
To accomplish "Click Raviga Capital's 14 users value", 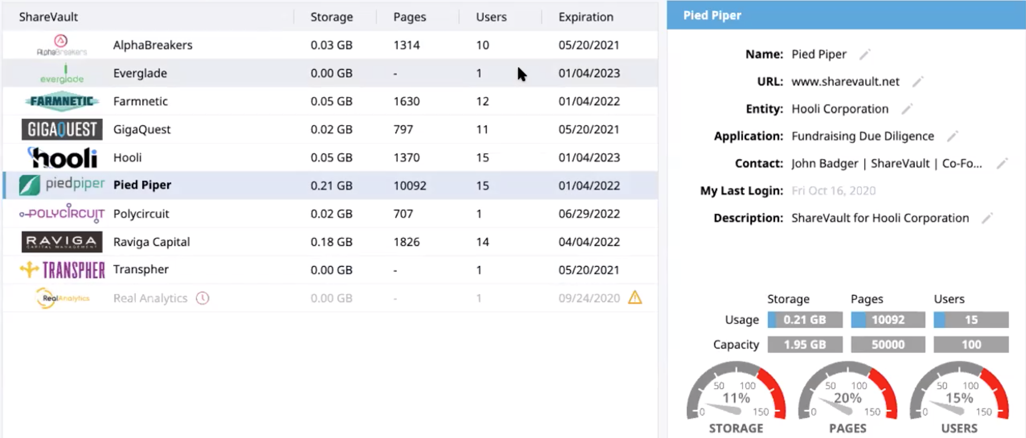I will [x=482, y=241].
